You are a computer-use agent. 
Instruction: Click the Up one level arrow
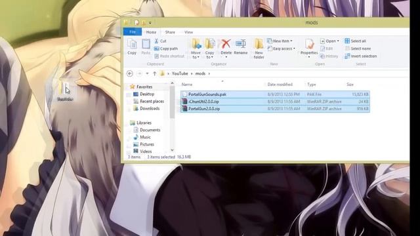tap(155, 73)
